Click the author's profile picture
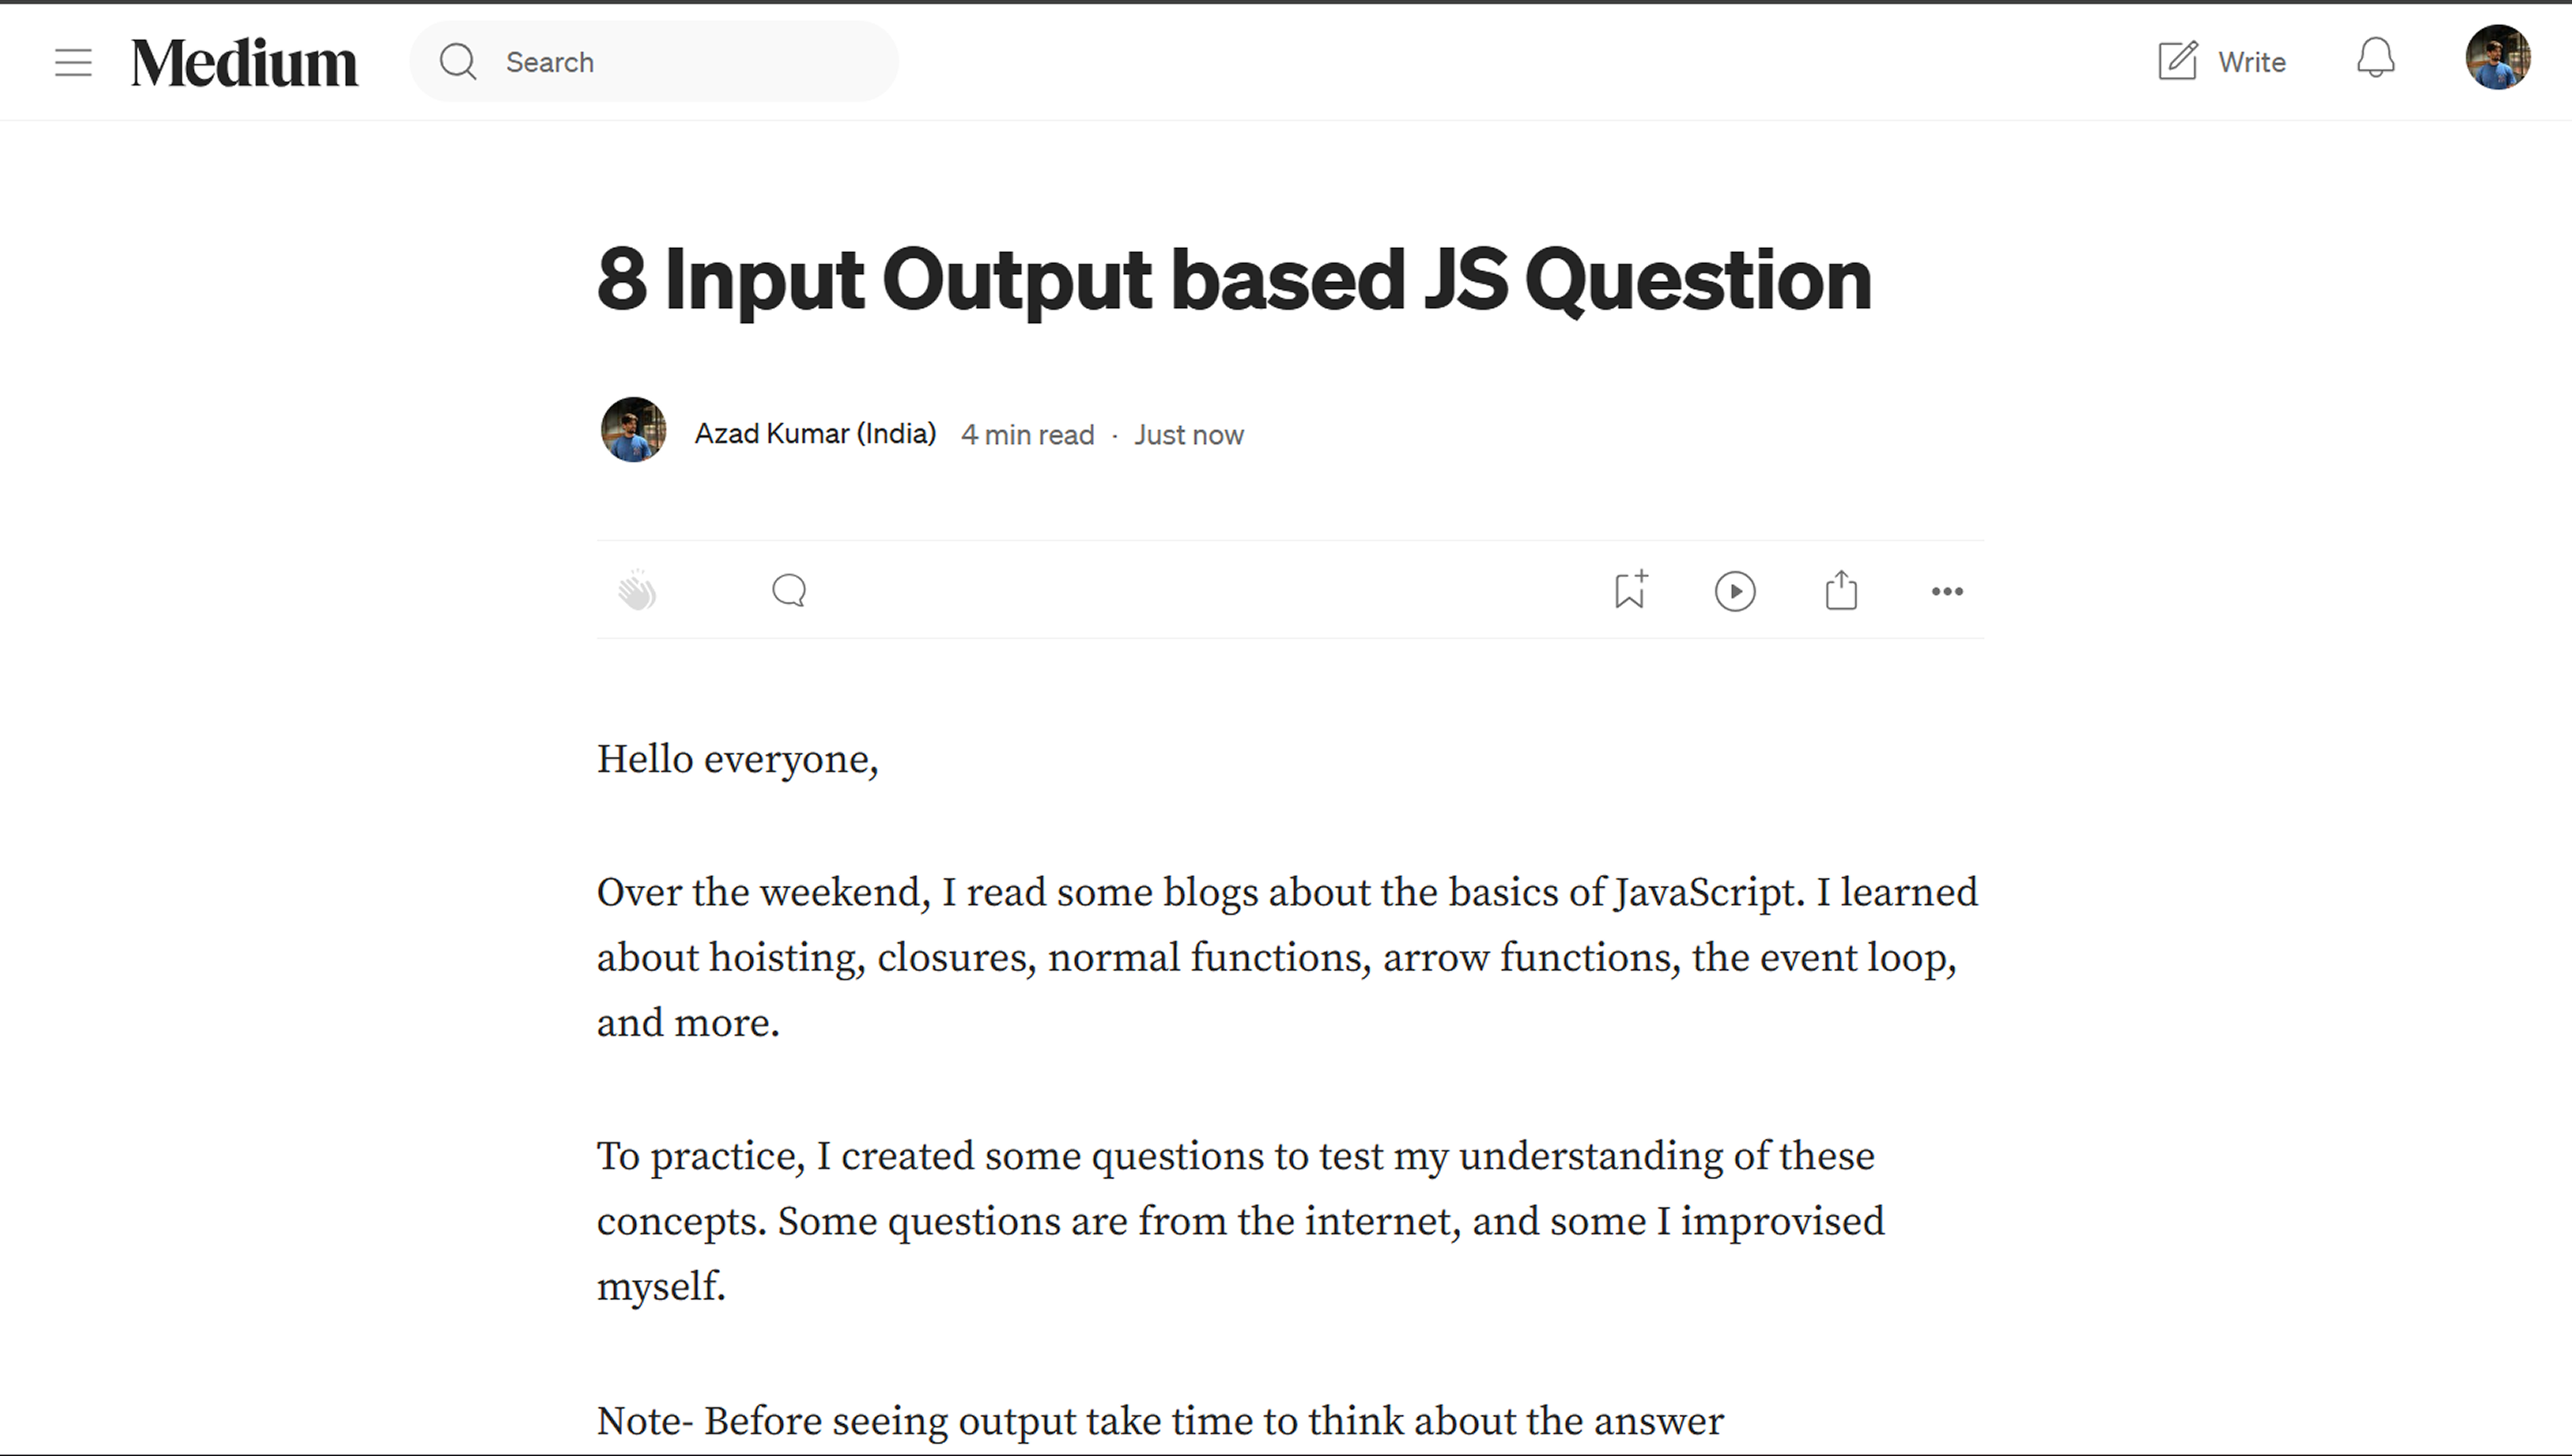This screenshot has width=2572, height=1456. point(633,430)
